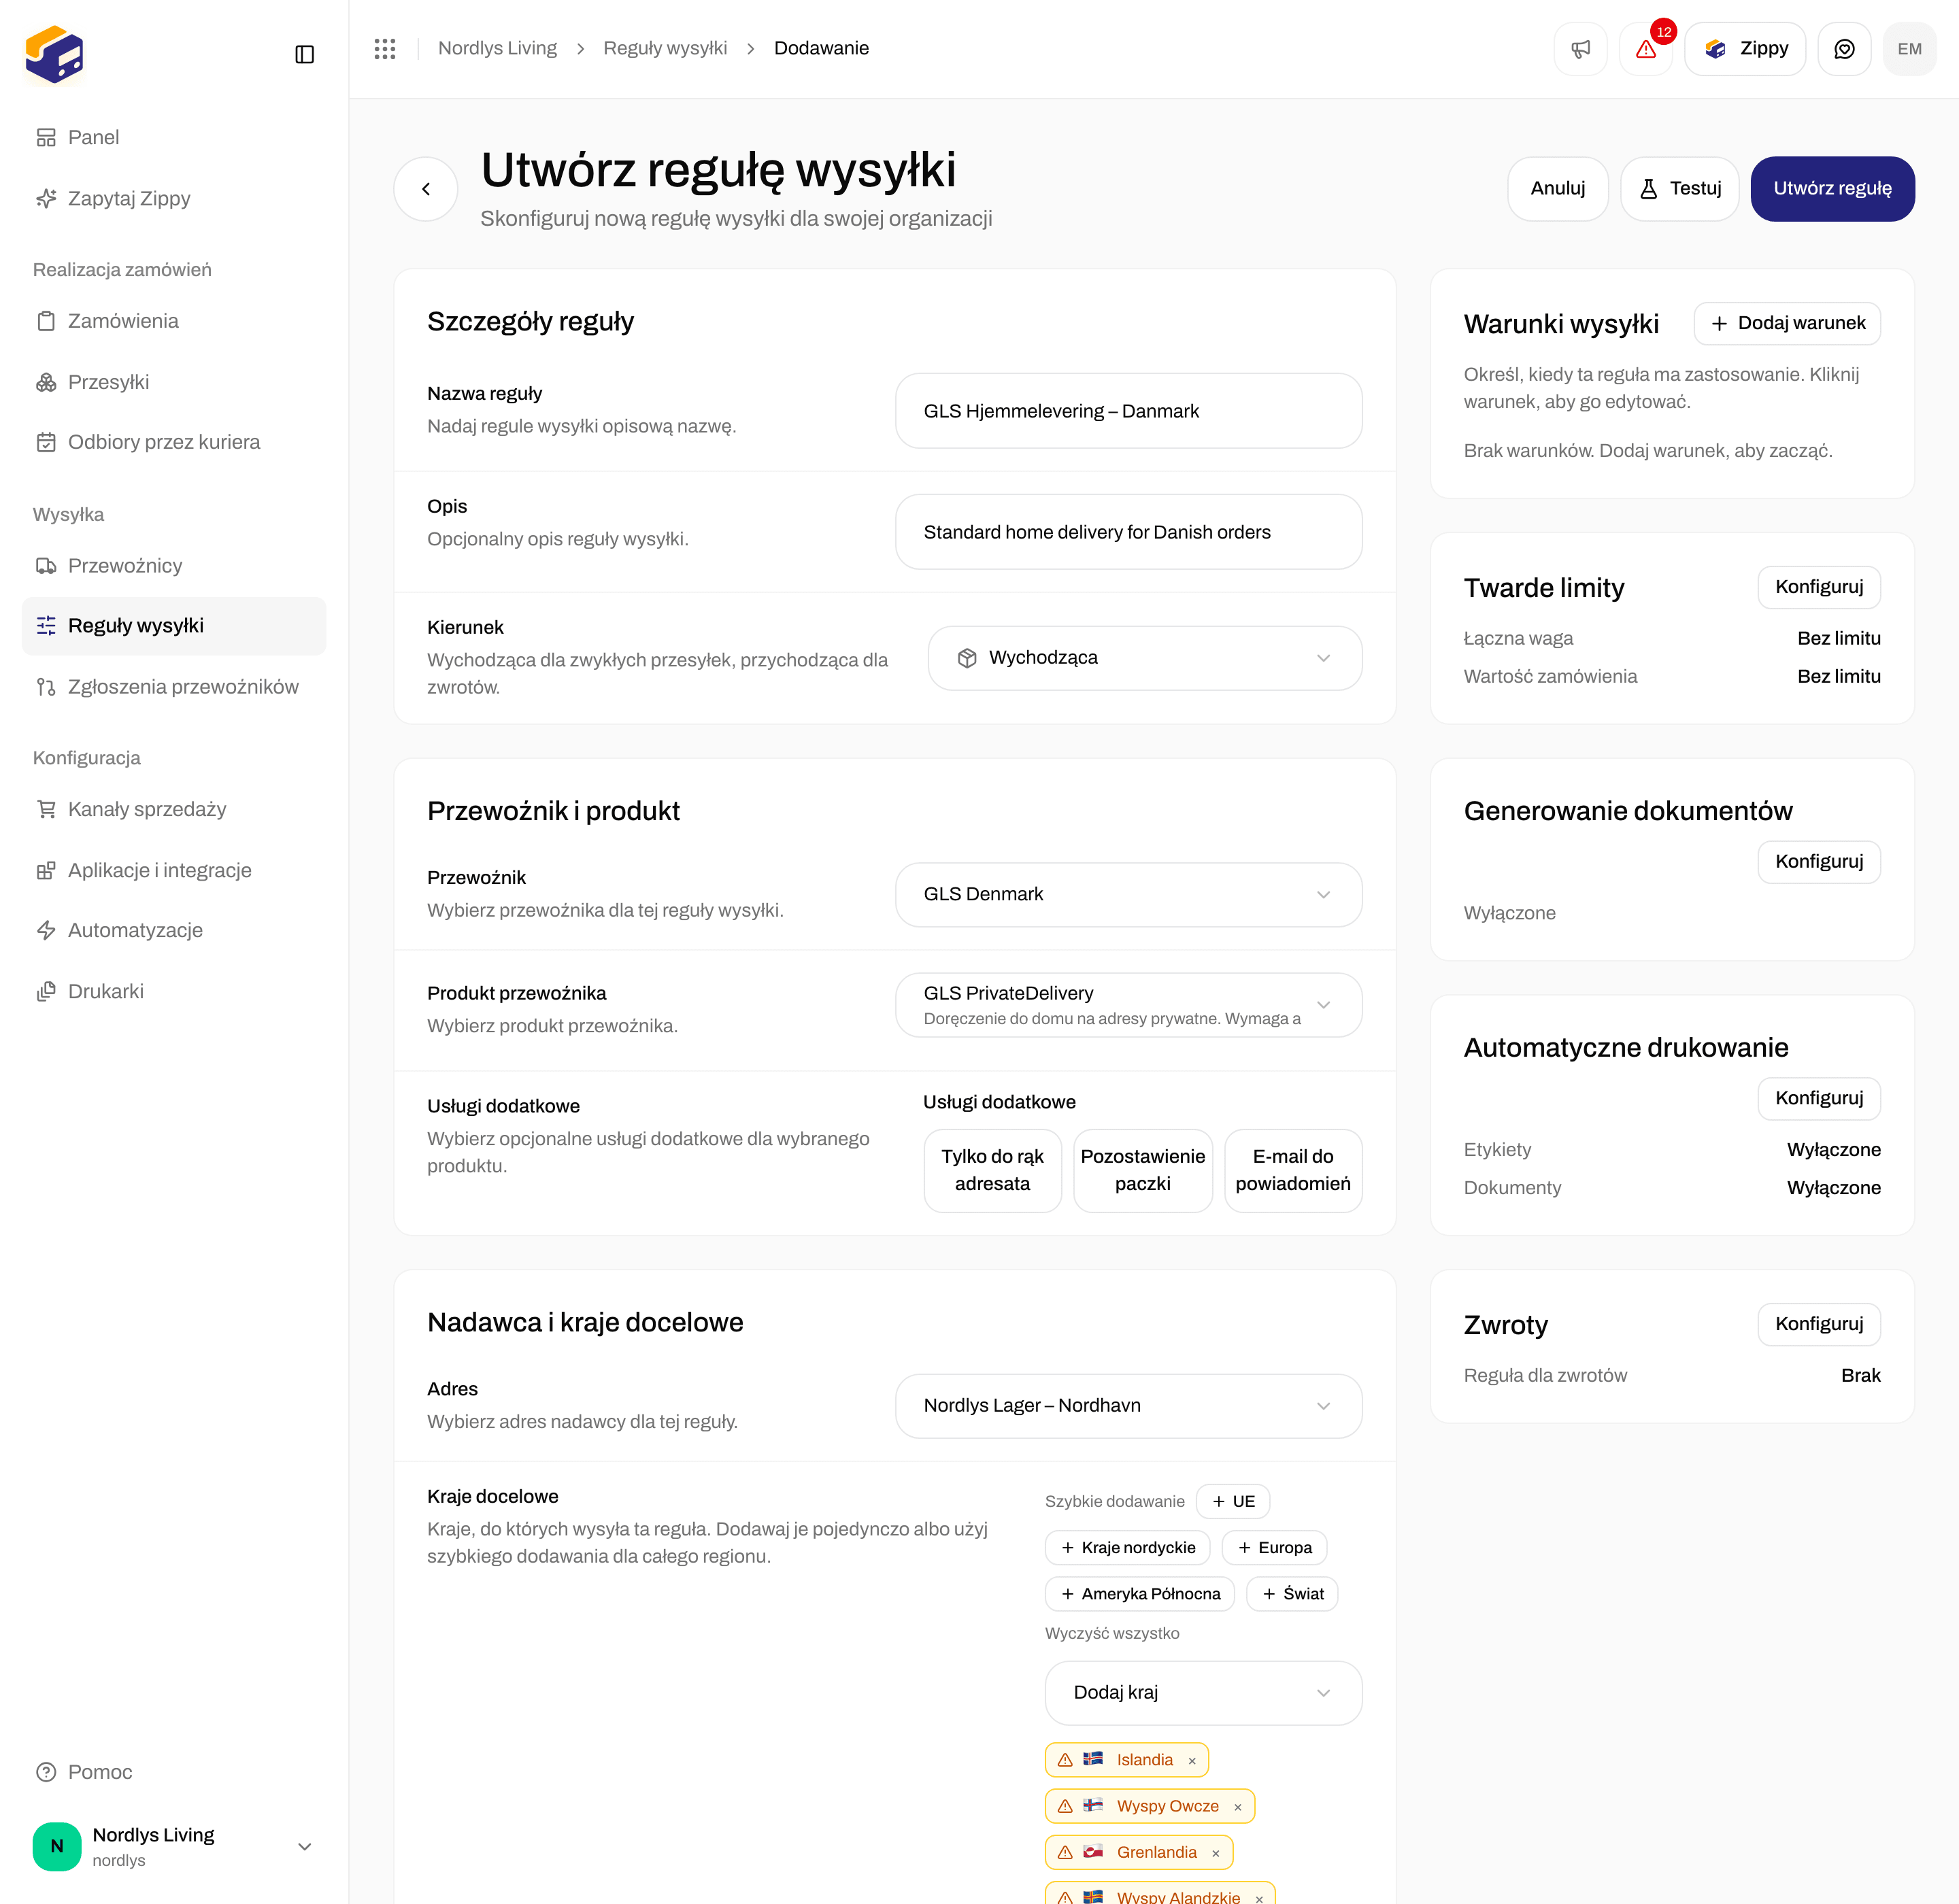Image resolution: width=1959 pixels, height=1904 pixels.
Task: Open Kierunek Wychodząca dropdown
Action: 1145,658
